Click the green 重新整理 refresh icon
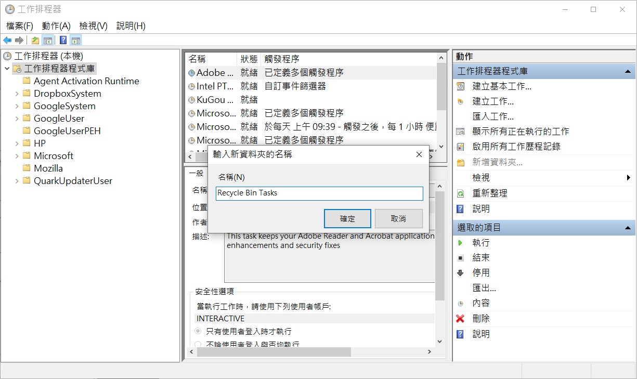This screenshot has height=379, width=637. (x=460, y=193)
